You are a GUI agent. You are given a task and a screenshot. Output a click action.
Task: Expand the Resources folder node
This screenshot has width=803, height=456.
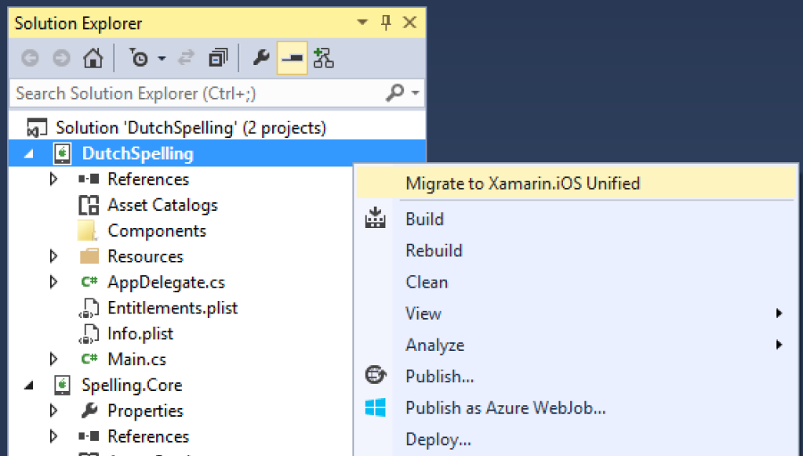pos(53,256)
